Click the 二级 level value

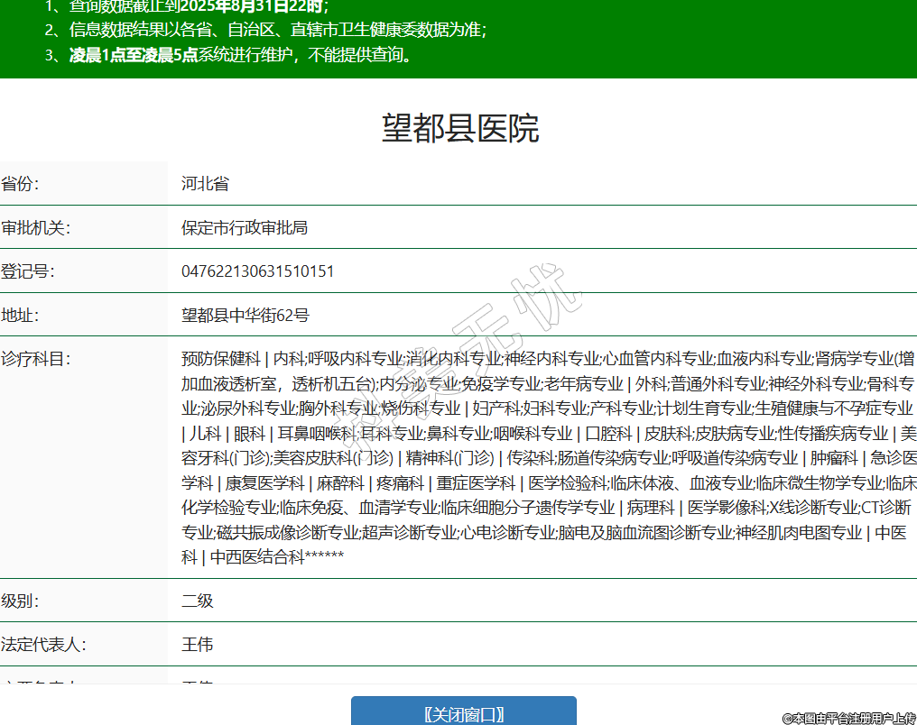pyautogui.click(x=198, y=601)
